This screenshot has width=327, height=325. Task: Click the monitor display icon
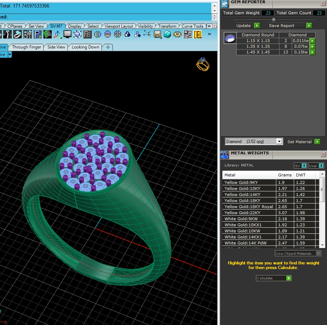click(x=67, y=34)
